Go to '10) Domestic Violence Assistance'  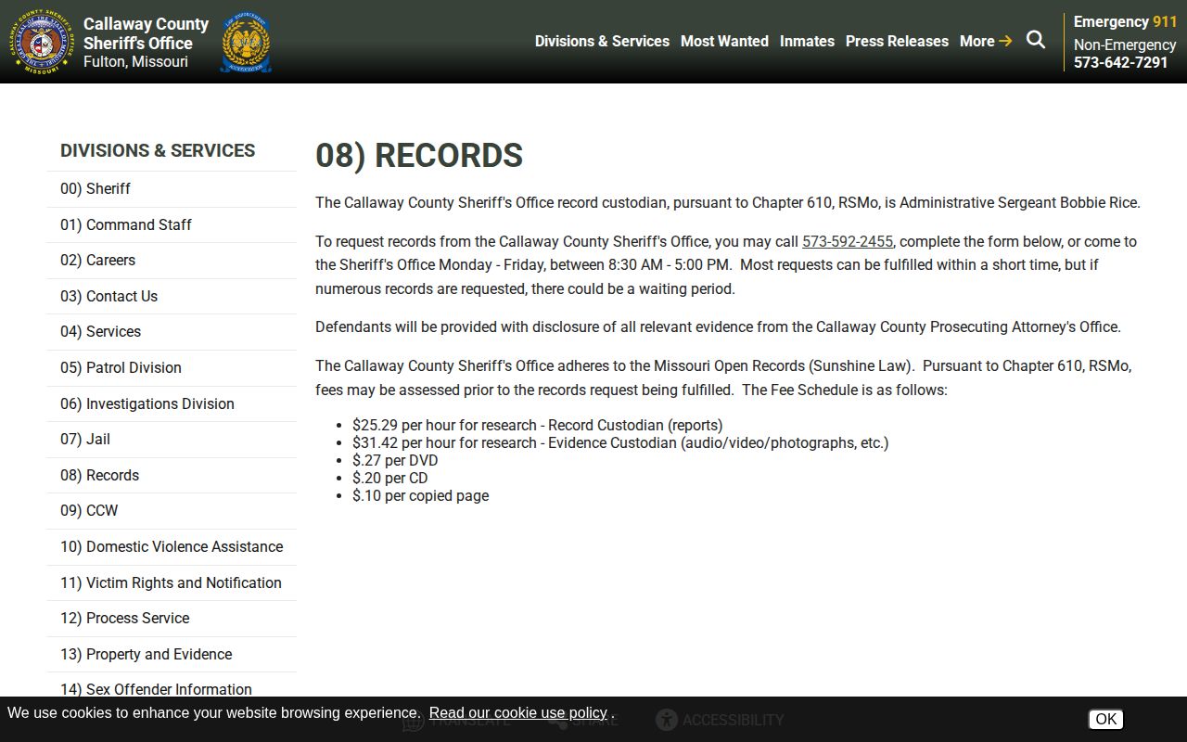click(x=172, y=547)
